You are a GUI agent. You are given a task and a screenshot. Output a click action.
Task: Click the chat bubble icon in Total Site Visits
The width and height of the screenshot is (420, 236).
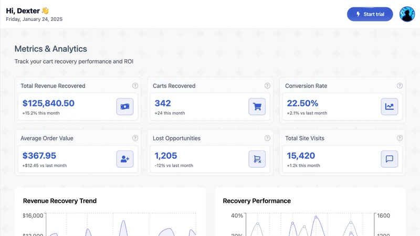(390, 159)
